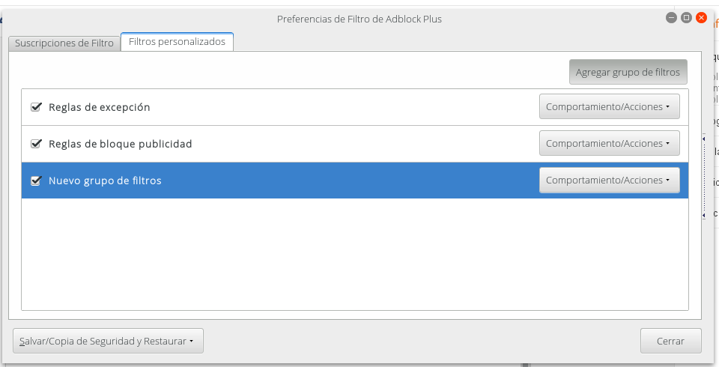Toggle Reglas de bloque publicidad checkbox
The width and height of the screenshot is (719, 367).
pos(35,143)
